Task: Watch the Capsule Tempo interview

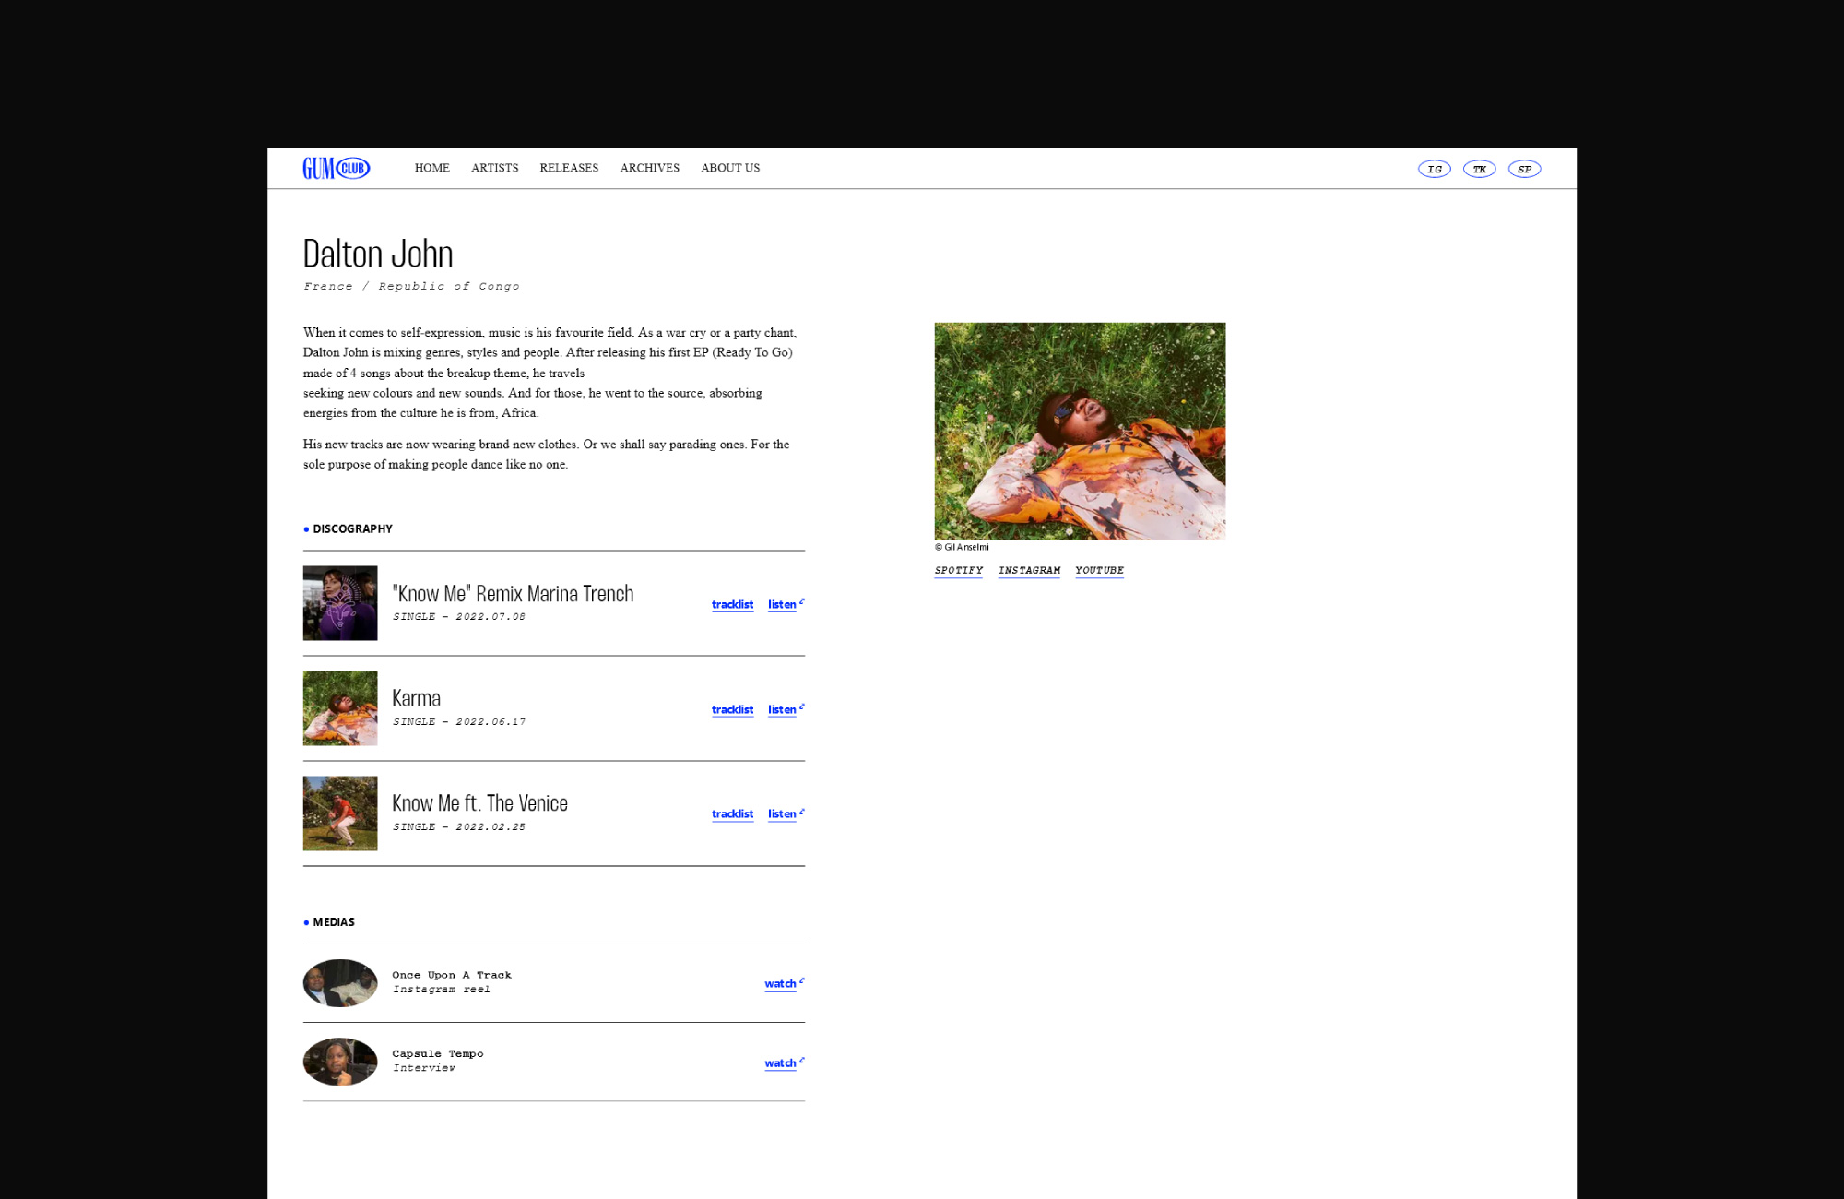Action: pyautogui.click(x=781, y=1062)
